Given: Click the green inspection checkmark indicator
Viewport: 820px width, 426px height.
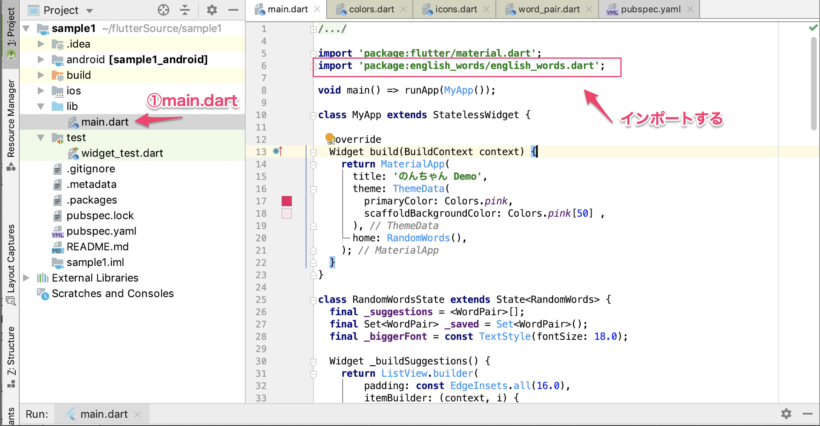Looking at the screenshot, I should pos(813,28).
